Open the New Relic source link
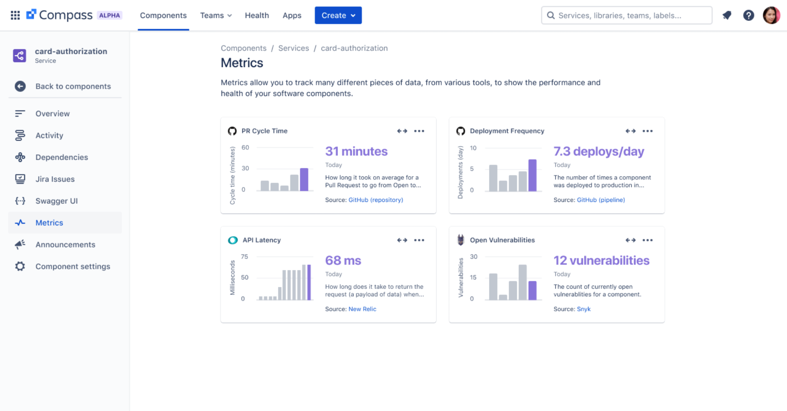The height and width of the screenshot is (411, 787). coord(362,309)
